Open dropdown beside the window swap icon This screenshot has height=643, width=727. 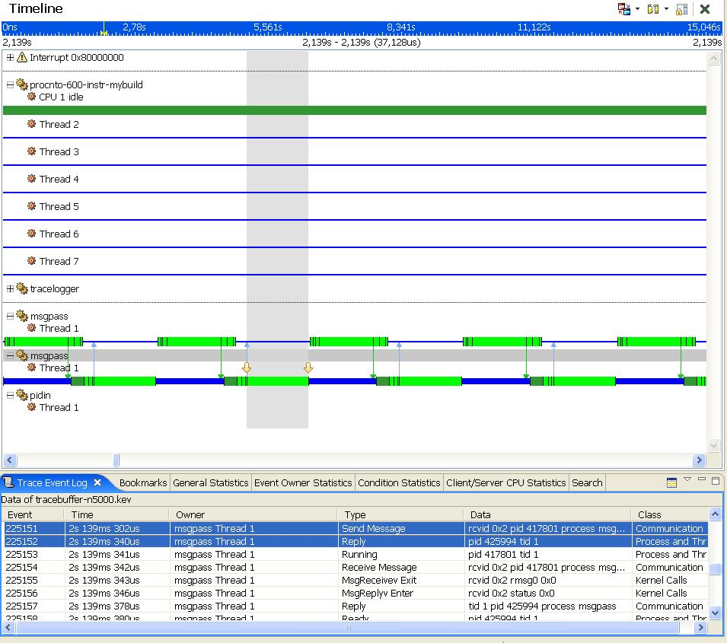637,9
